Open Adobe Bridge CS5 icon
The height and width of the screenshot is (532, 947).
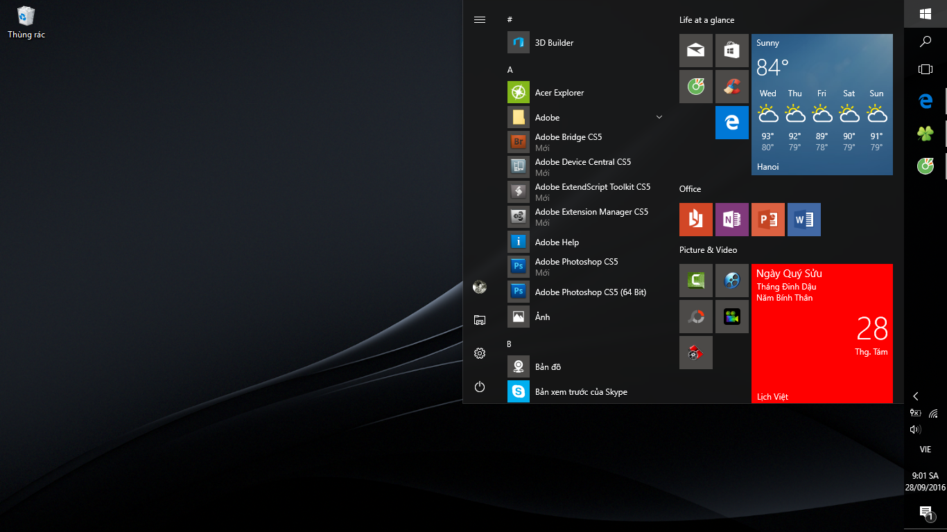(x=519, y=142)
